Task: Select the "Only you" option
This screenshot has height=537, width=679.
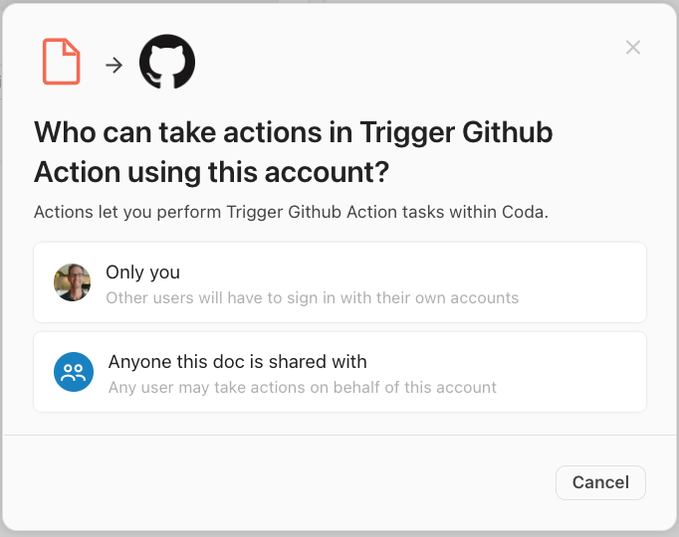Action: pyautogui.click(x=143, y=271)
